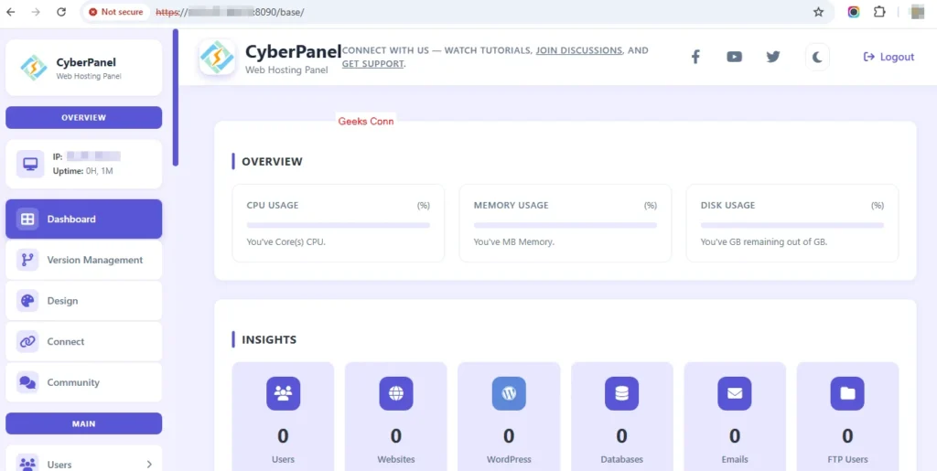Click the Databases insight icon

(x=621, y=393)
